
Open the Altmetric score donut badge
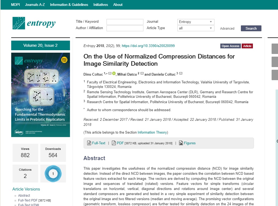53,173
